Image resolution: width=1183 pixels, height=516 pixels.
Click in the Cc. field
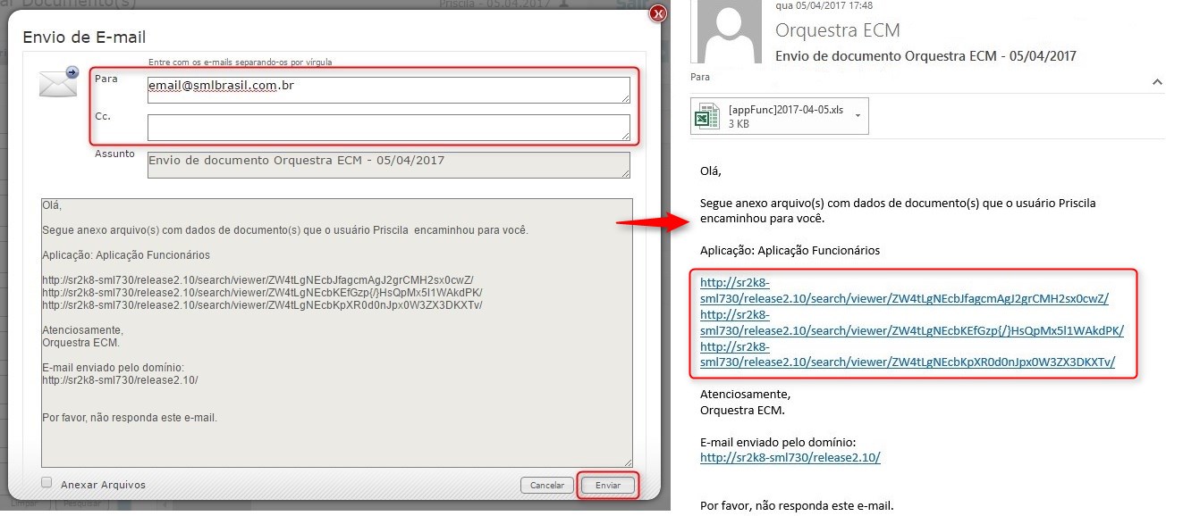(x=388, y=127)
